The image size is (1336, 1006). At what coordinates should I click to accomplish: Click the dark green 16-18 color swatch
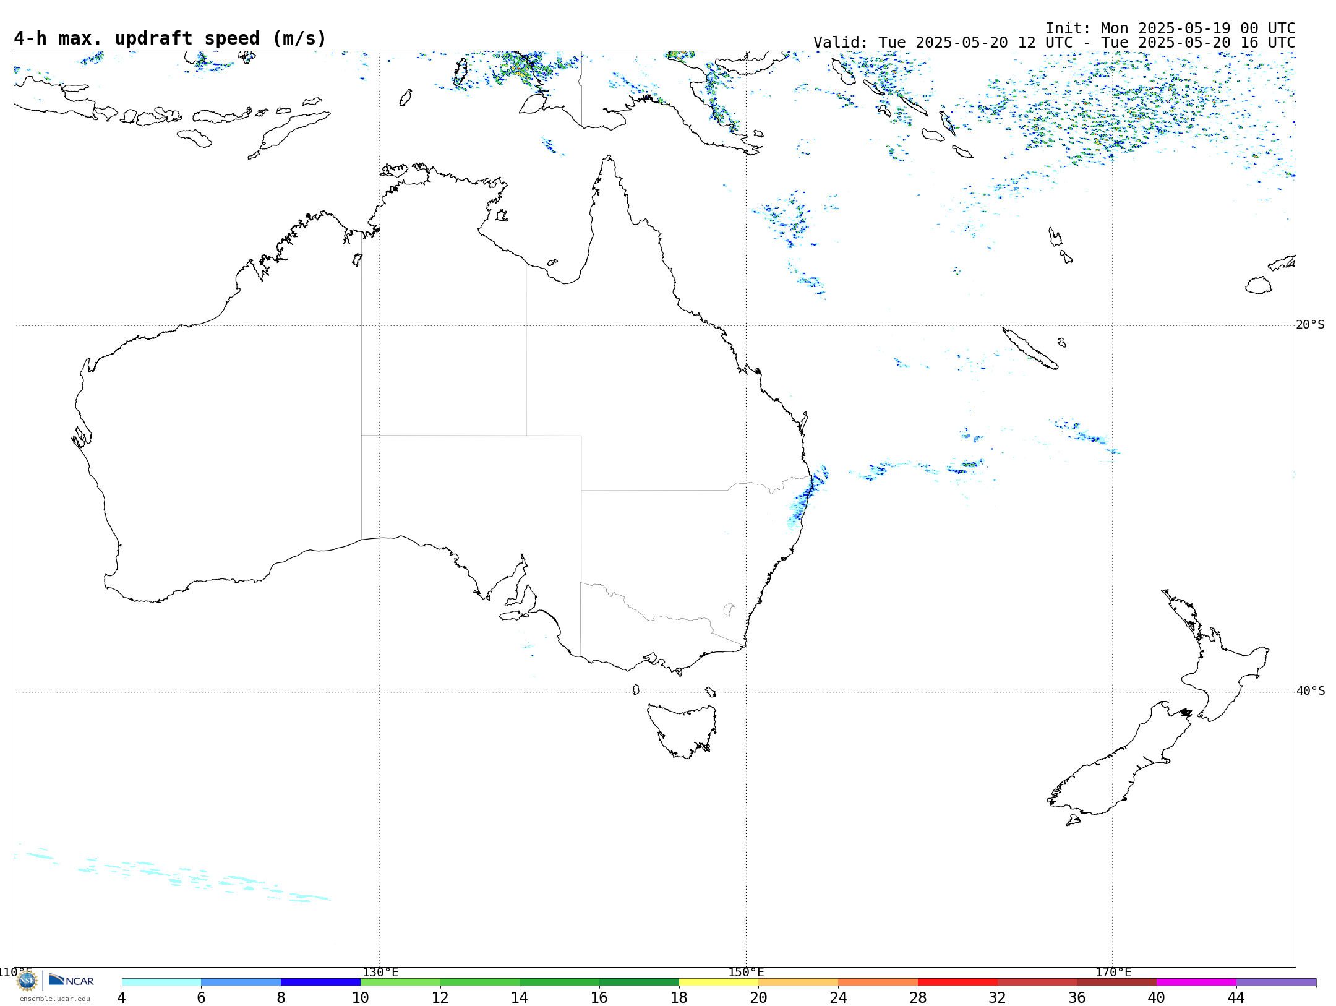639,982
